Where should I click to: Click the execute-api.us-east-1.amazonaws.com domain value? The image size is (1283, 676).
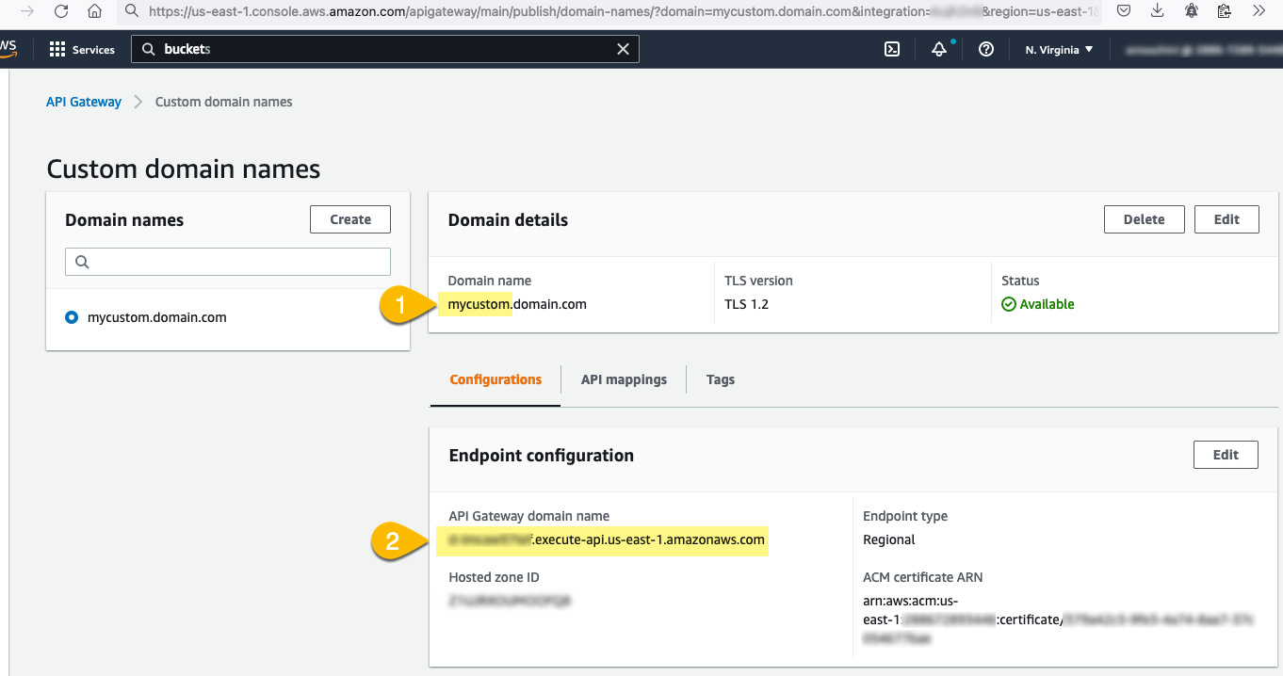pos(607,539)
